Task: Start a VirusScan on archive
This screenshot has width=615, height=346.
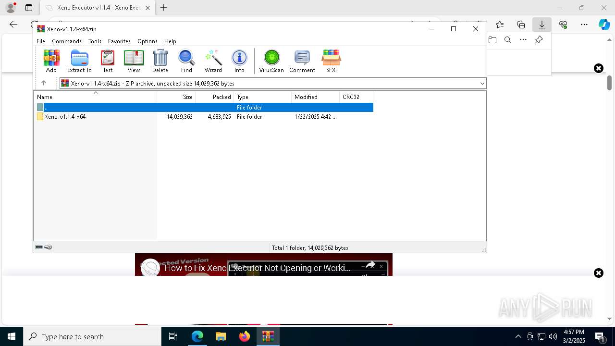Action: pyautogui.click(x=271, y=61)
